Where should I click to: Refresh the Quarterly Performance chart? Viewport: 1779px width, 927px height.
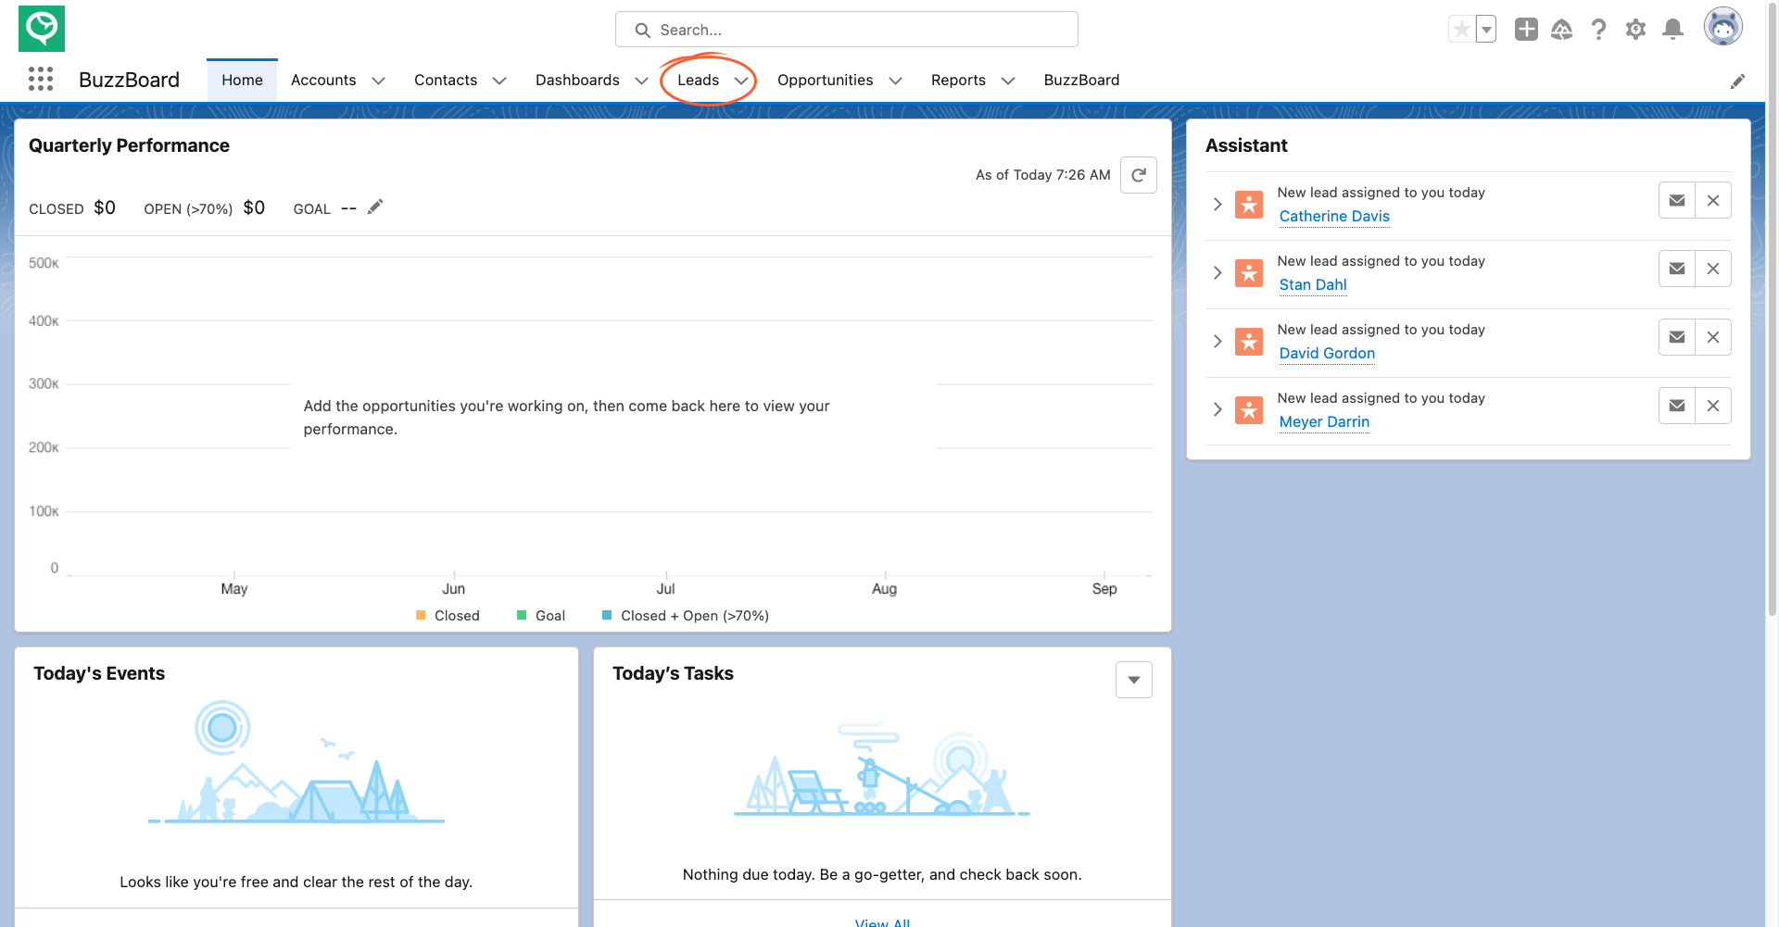(1139, 175)
